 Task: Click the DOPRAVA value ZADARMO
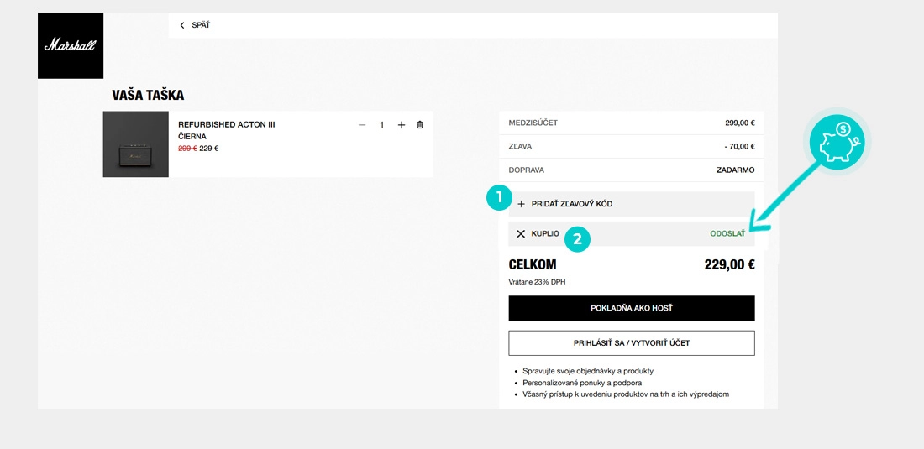pyautogui.click(x=736, y=170)
